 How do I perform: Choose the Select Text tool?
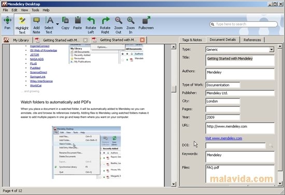click(x=49, y=25)
